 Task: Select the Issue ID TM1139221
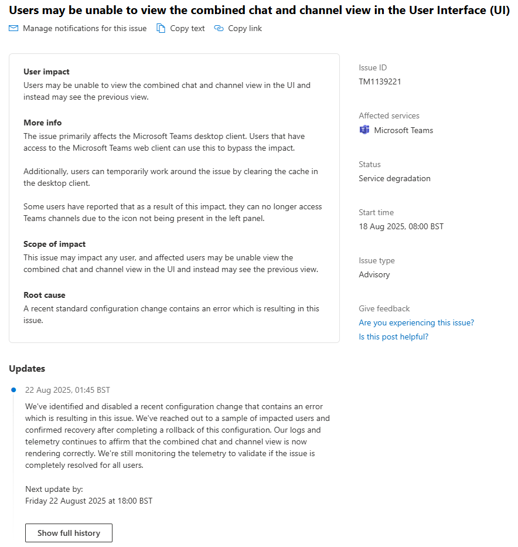381,81
